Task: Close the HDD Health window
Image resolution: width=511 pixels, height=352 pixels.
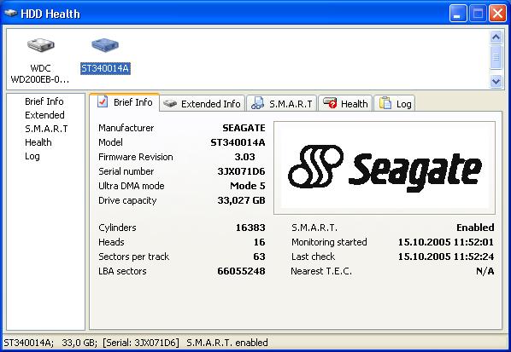Action: pos(498,14)
